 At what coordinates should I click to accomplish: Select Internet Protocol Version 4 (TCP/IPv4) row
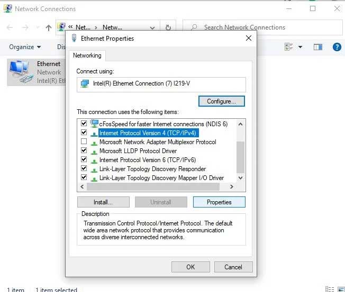pyautogui.click(x=148, y=133)
